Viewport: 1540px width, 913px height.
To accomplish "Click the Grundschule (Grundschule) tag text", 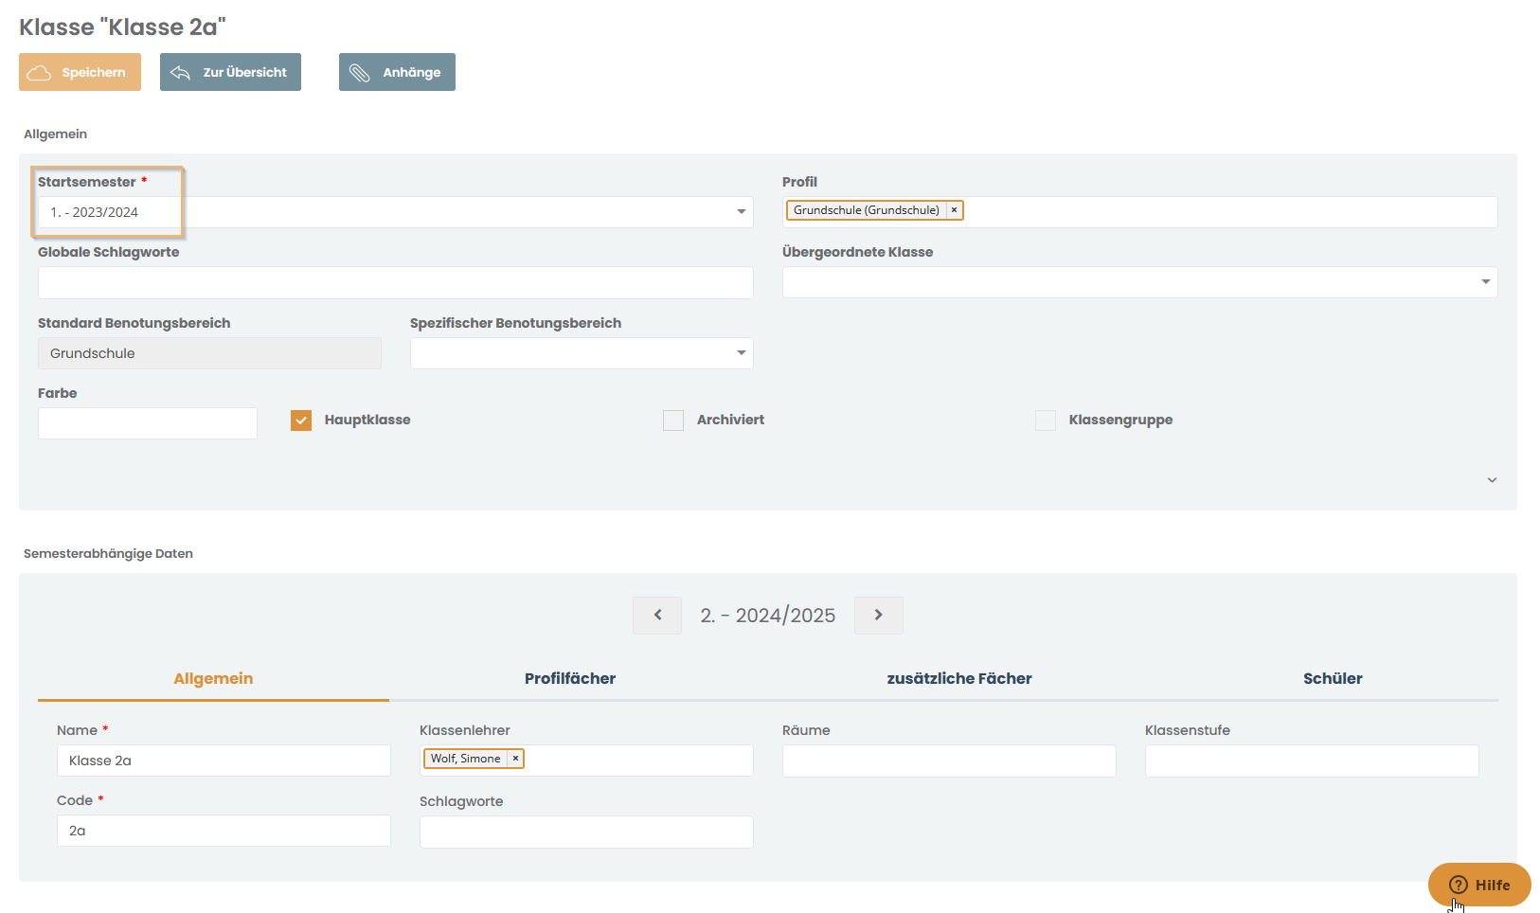I will 867,210.
